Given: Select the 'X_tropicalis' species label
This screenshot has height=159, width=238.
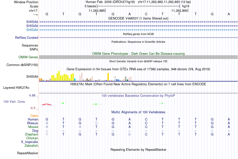Looking at the screenshot, I should click(x=30, y=142).
